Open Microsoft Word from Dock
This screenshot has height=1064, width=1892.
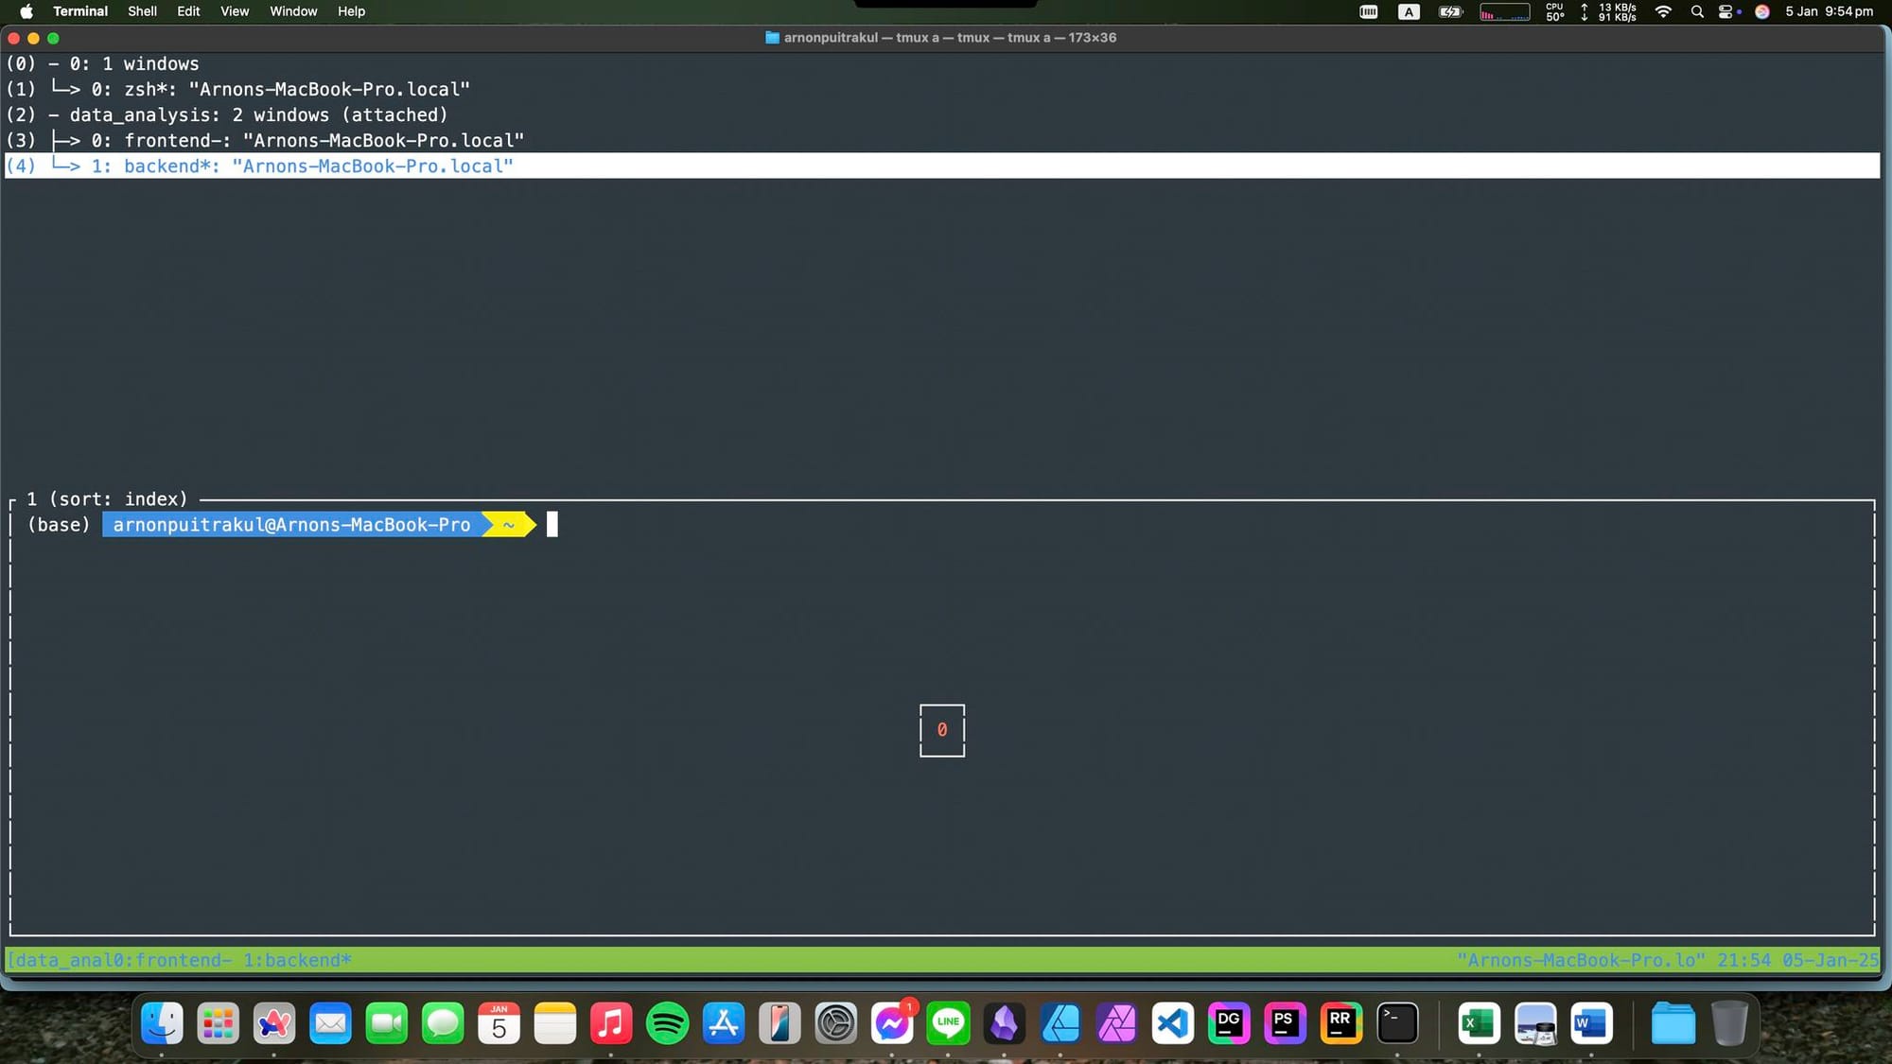[x=1592, y=1023]
